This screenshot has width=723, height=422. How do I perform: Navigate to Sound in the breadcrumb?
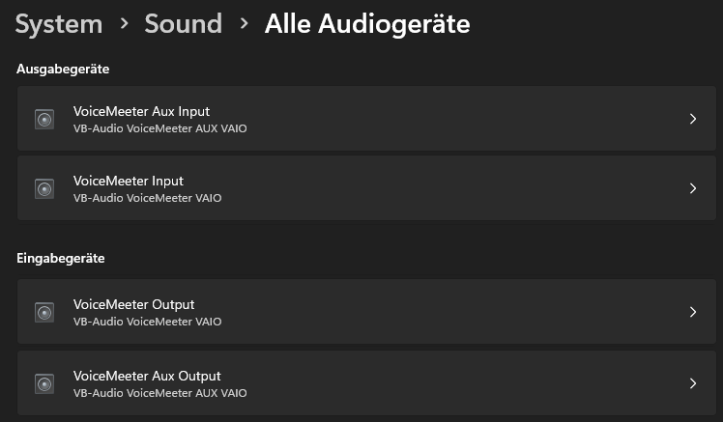[x=183, y=24]
